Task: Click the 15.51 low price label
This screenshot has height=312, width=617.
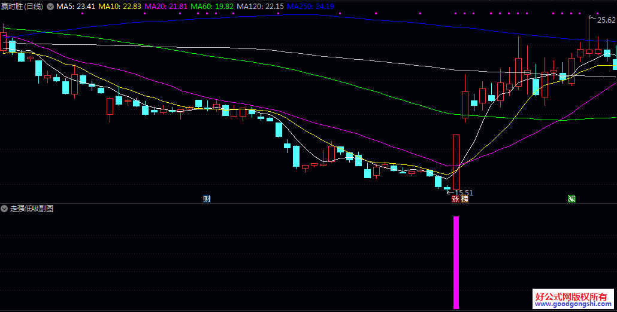Action: point(464,192)
